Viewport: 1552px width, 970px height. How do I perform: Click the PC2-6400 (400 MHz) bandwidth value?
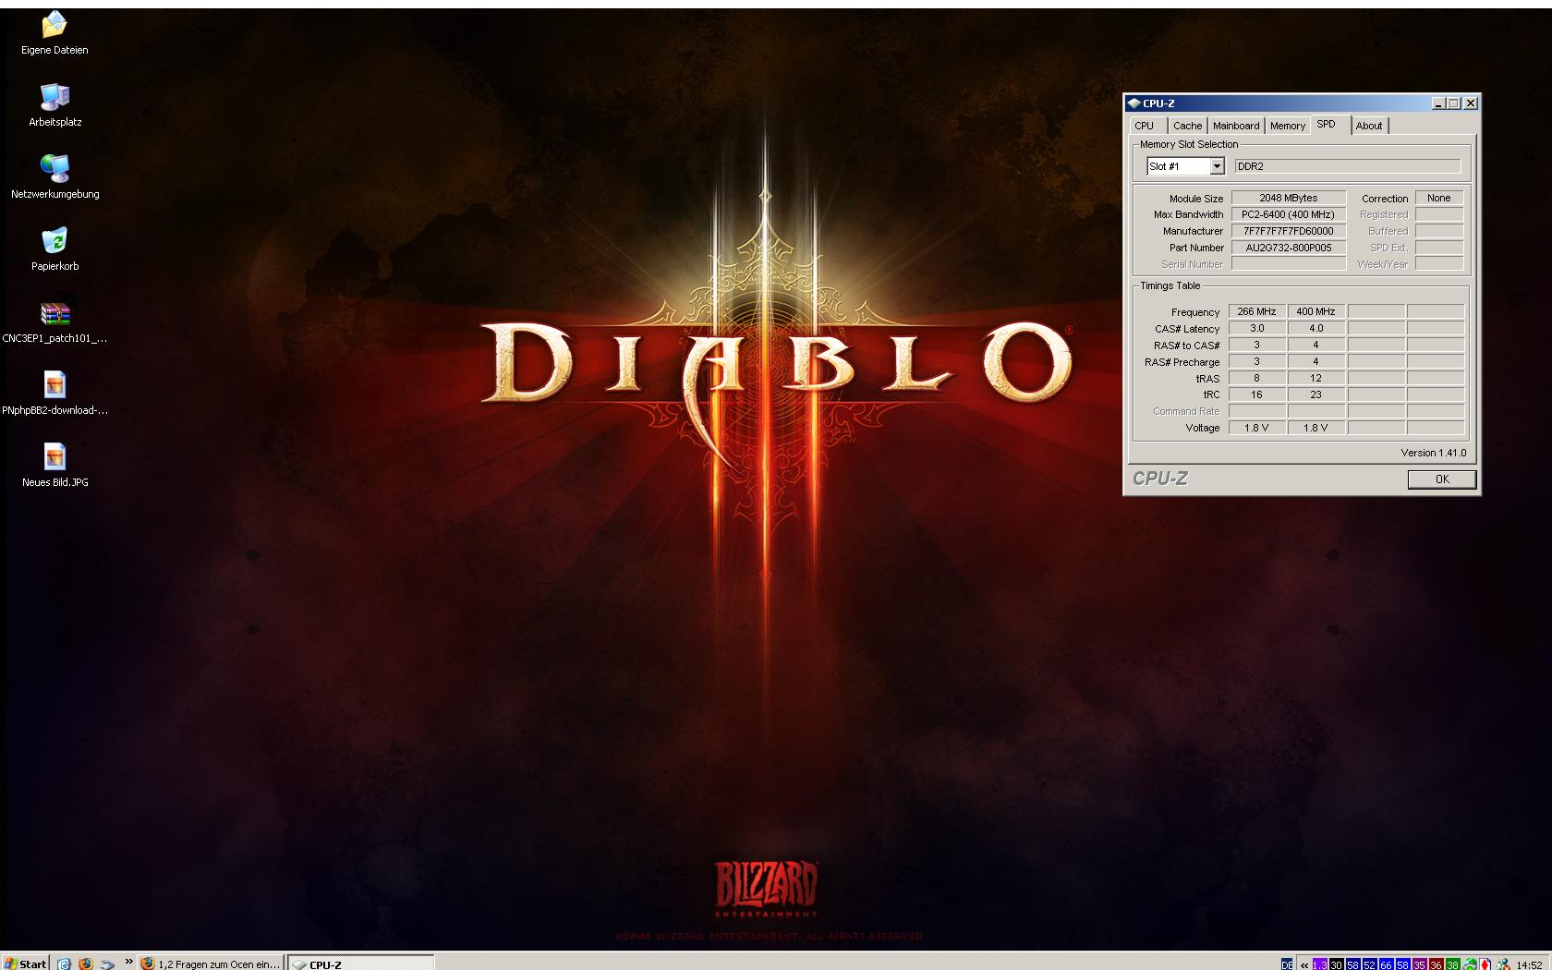pos(1289,214)
